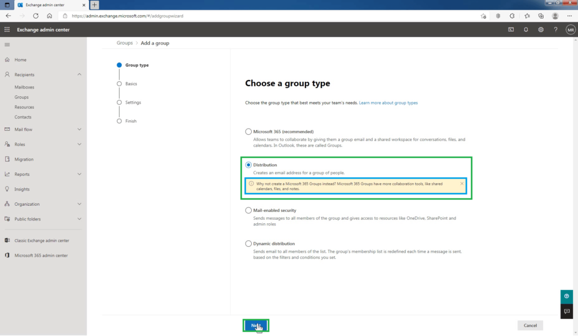Select Dynamic distribution group type

[x=248, y=244]
